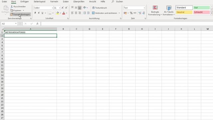Apply the Standard cell style

click(x=184, y=8)
